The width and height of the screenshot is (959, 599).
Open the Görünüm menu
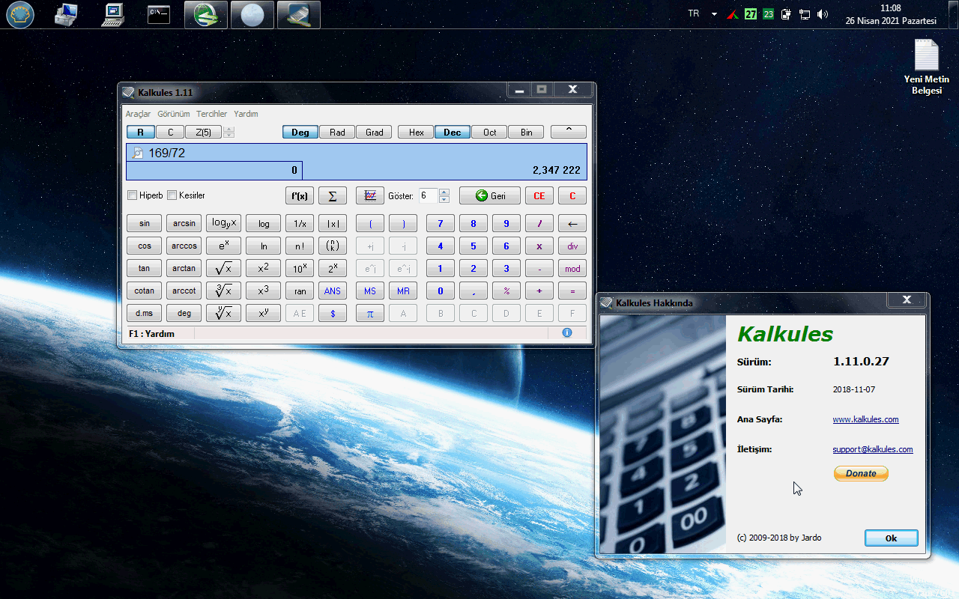174,114
